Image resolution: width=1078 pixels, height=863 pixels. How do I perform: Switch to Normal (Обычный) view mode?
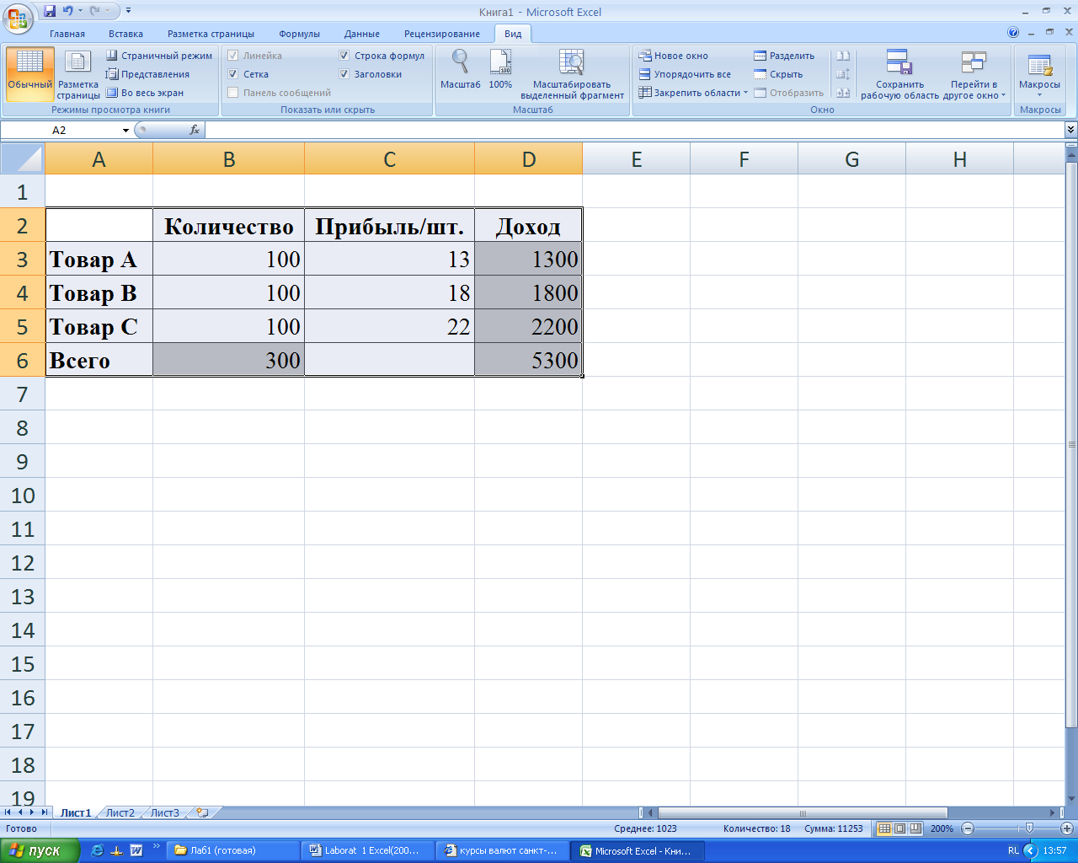[29, 74]
